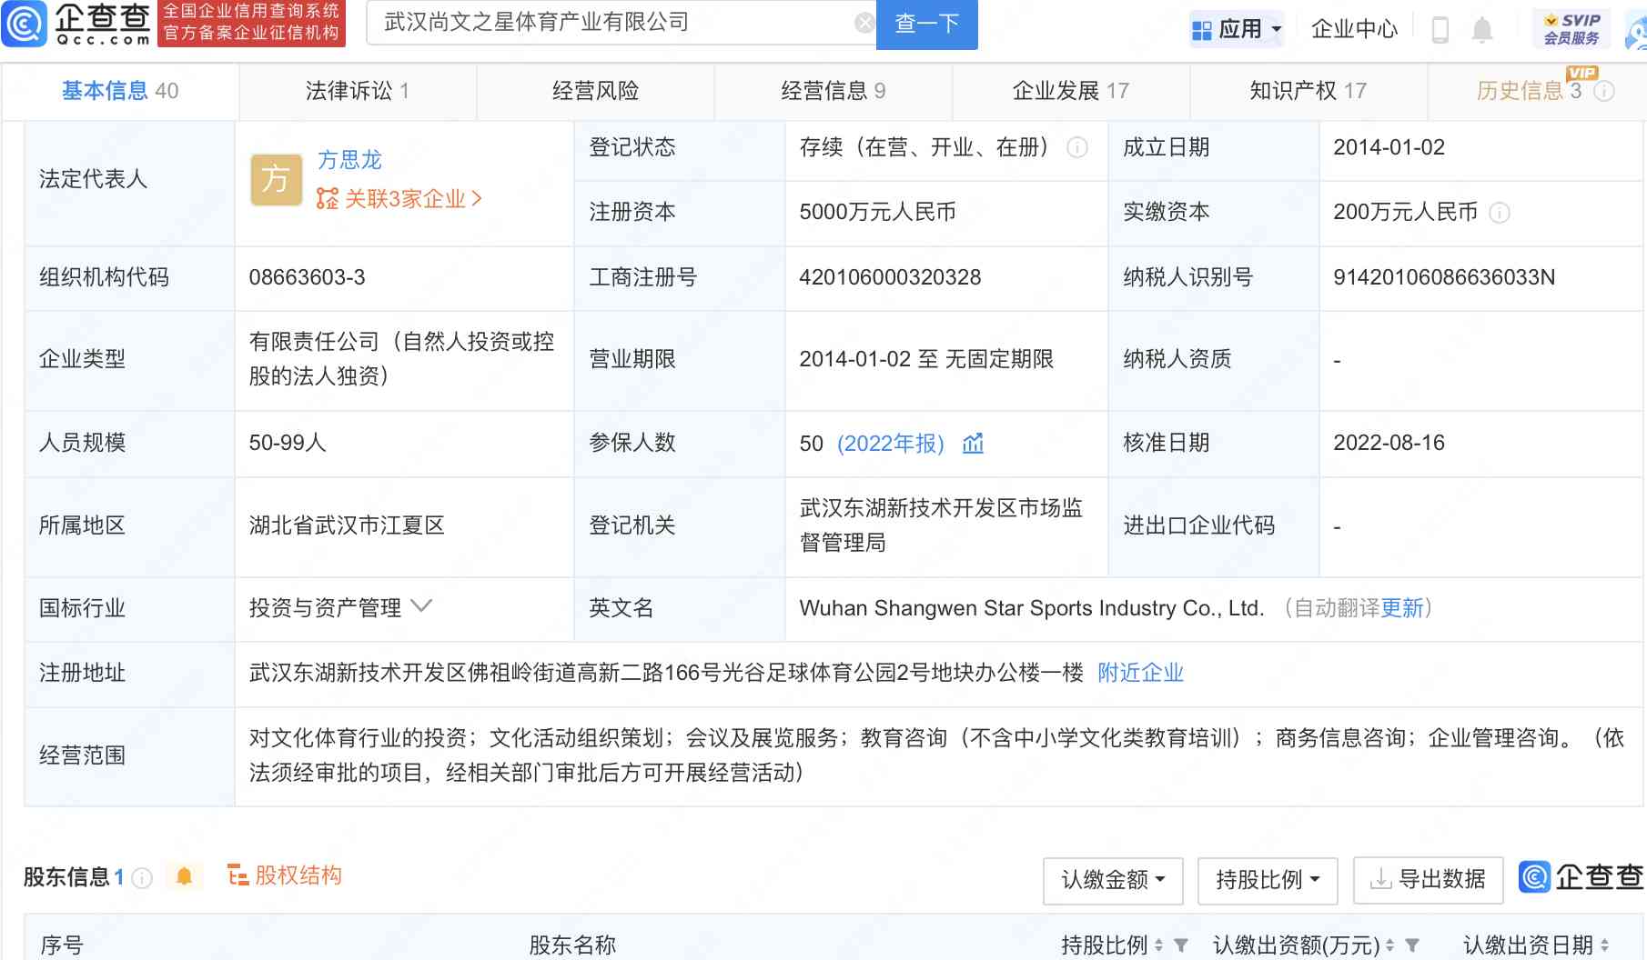
Task: Select registration authority 武汉东湖新技术开发区市场监督管理局
Action: point(941,525)
